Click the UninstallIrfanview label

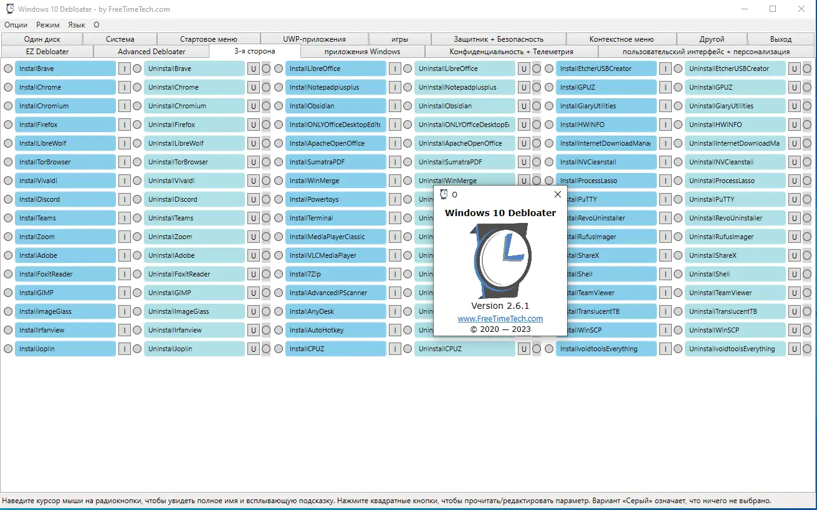pos(194,330)
